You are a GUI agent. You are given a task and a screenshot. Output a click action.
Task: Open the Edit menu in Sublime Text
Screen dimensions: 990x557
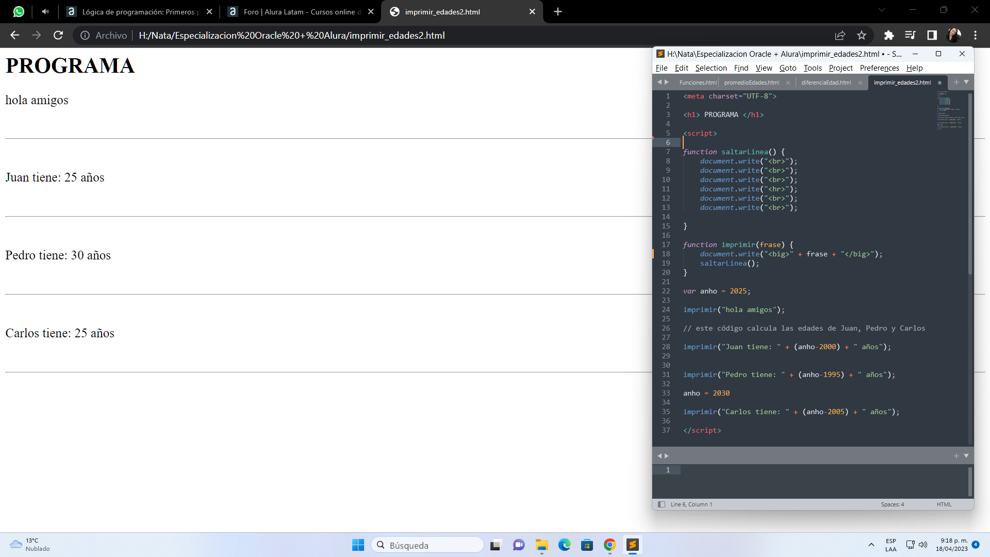681,68
